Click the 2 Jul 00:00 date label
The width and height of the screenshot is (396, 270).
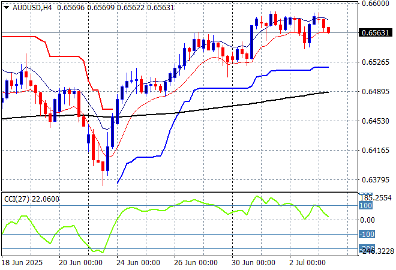[307, 263]
